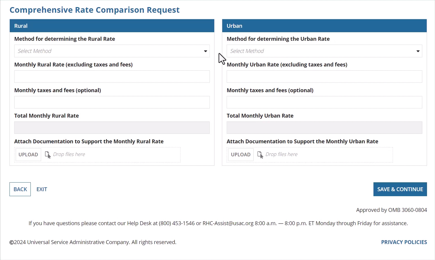This screenshot has width=435, height=260.
Task: Upload Rural Rate documentation
Action: [x=28, y=155]
